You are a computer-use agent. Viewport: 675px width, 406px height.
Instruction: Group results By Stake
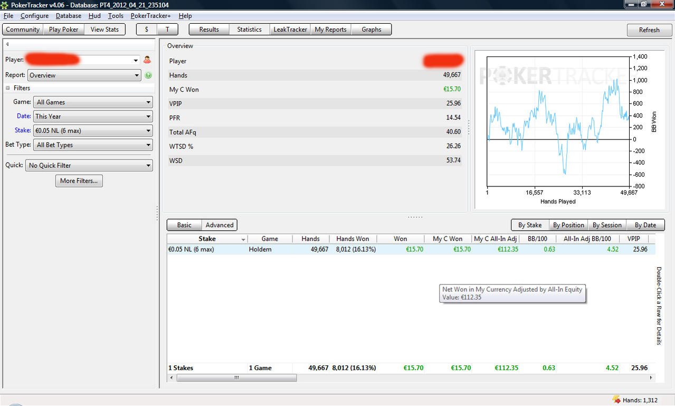[x=530, y=225]
